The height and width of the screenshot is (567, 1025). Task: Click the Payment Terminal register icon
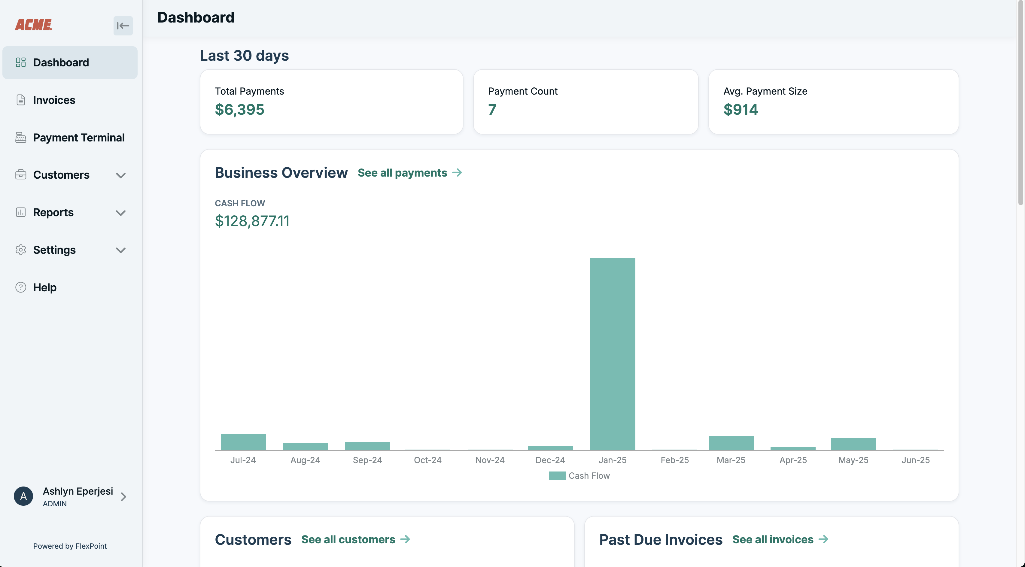(21, 138)
